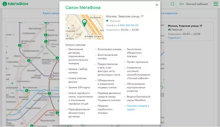
Task: Click Смена учетных данных item
Action: 77,80
